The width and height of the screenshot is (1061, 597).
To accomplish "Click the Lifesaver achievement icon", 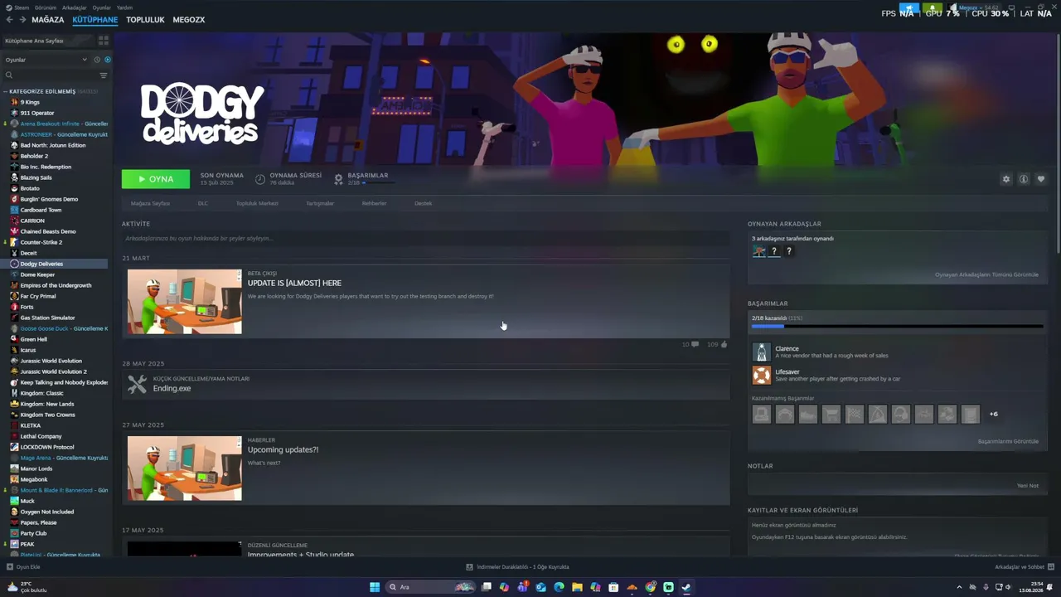I will click(x=761, y=375).
